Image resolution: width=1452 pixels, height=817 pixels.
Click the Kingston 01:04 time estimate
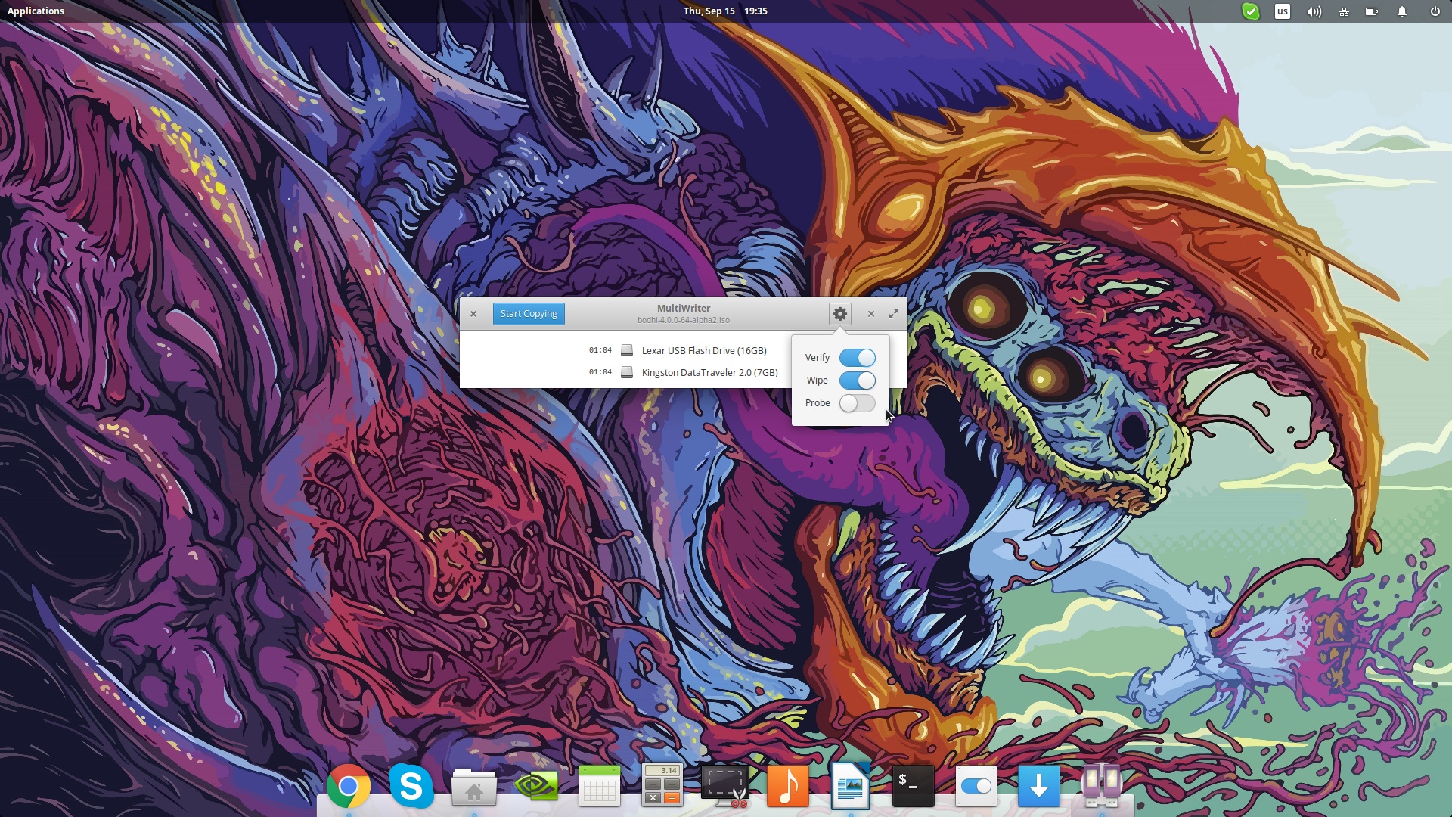[600, 372]
